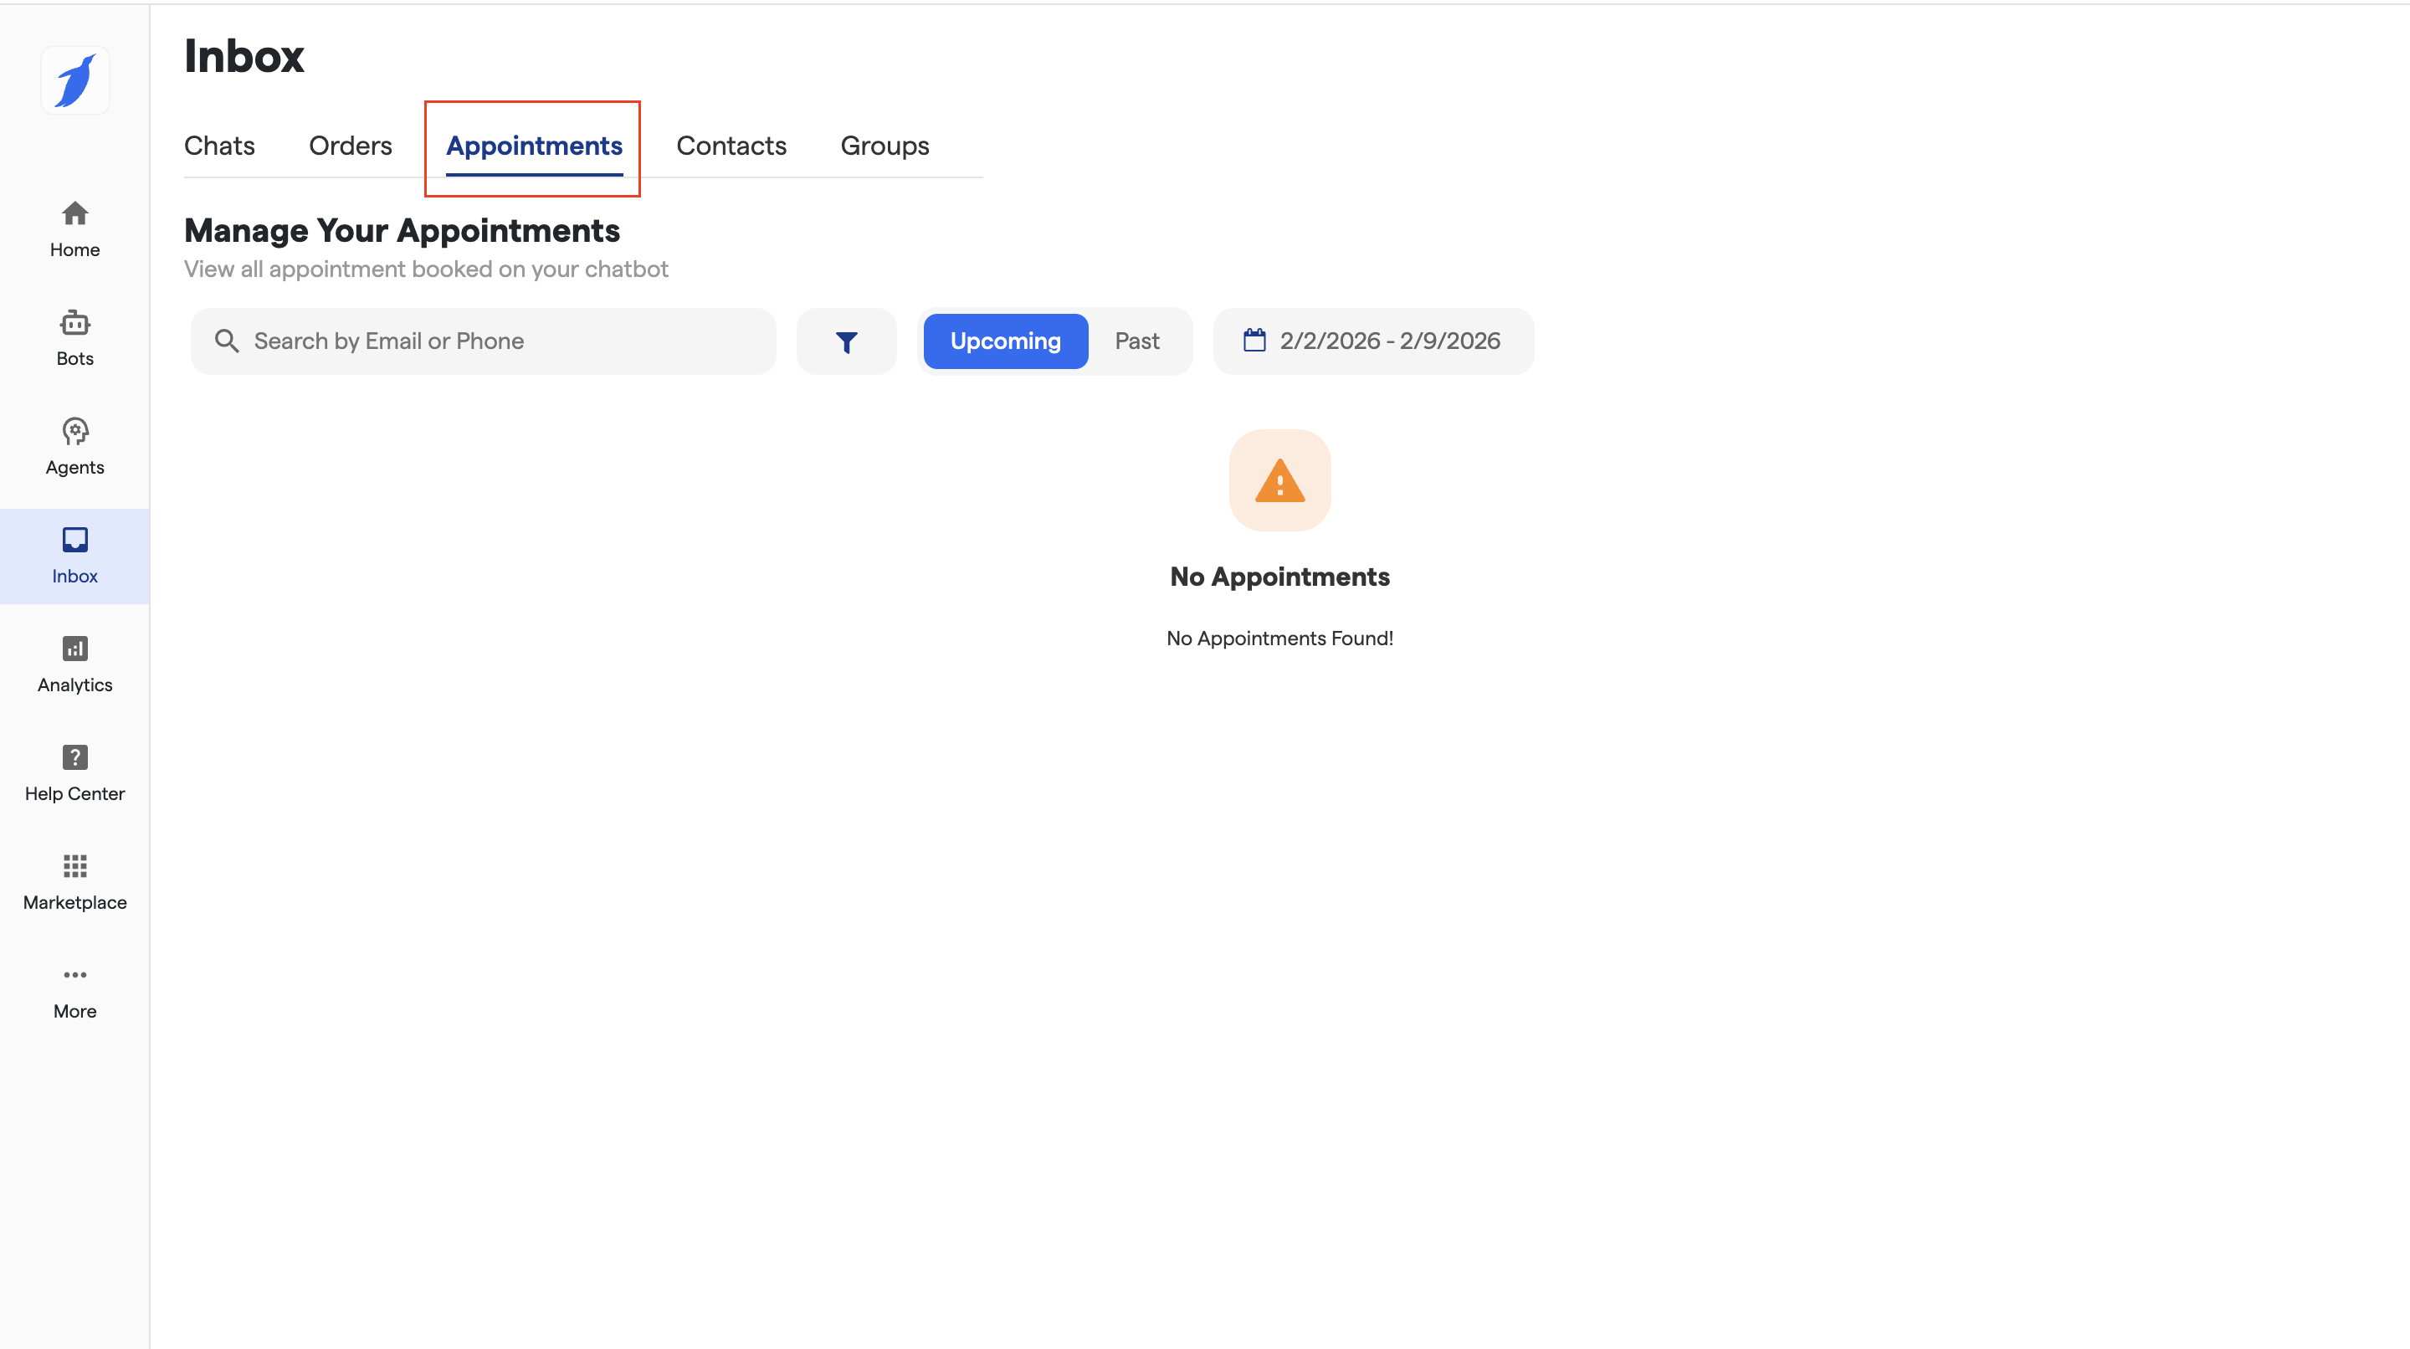Open the date range picker
The image size is (2410, 1349).
(x=1372, y=341)
